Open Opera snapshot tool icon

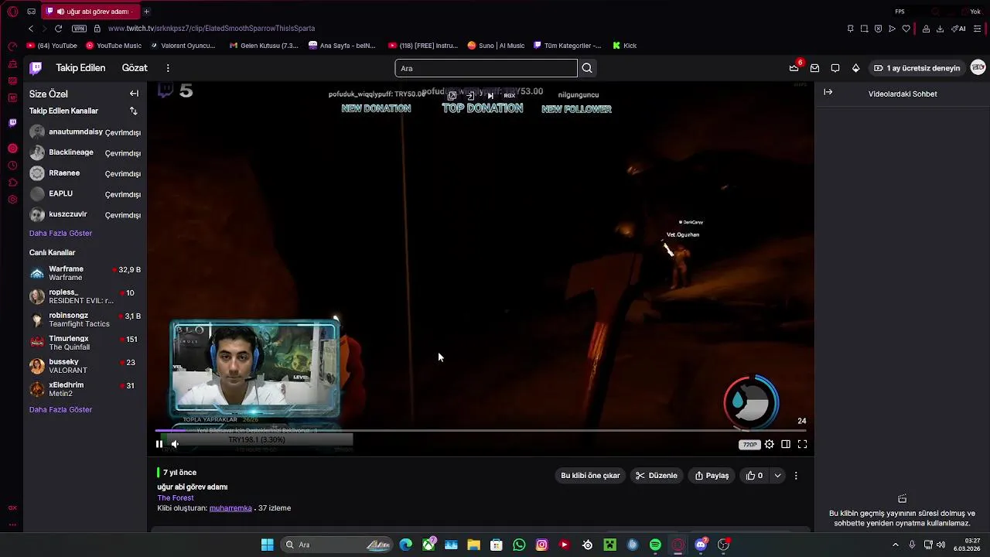864,29
